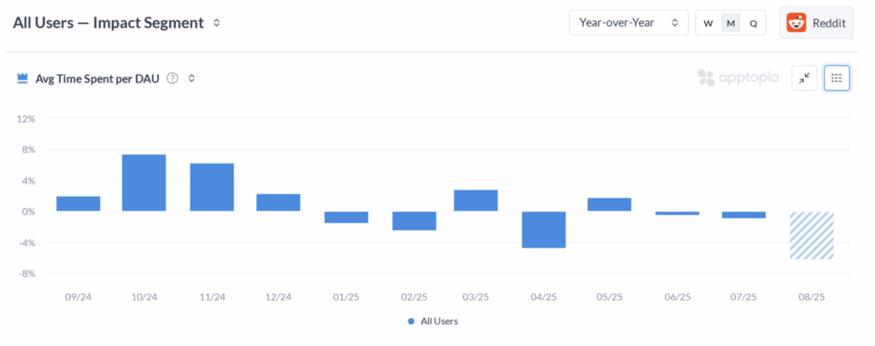Image resolution: width=875 pixels, height=346 pixels.
Task: Select the hatched 08/25 projected bar
Action: point(811,235)
